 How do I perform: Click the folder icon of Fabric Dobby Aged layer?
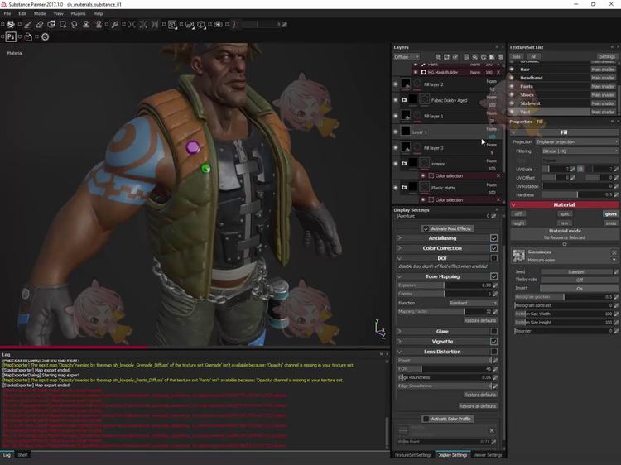point(404,100)
